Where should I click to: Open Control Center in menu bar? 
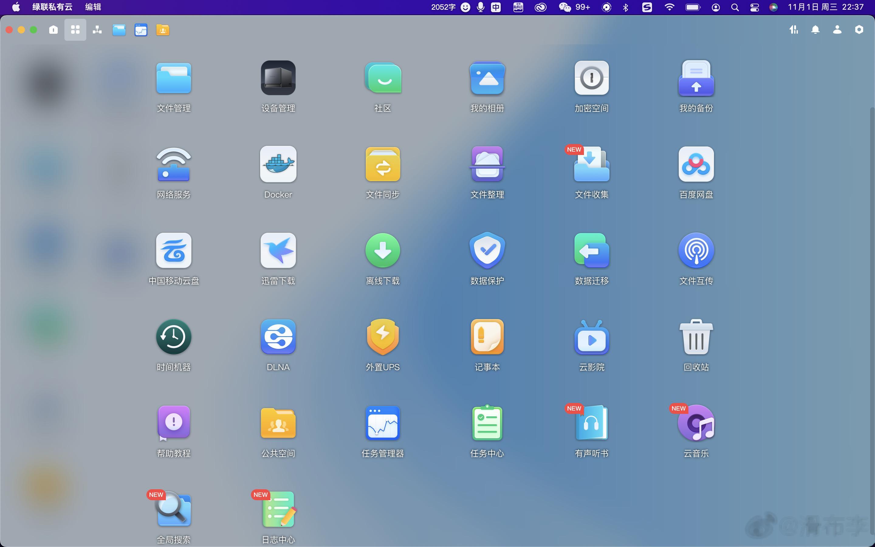click(754, 7)
